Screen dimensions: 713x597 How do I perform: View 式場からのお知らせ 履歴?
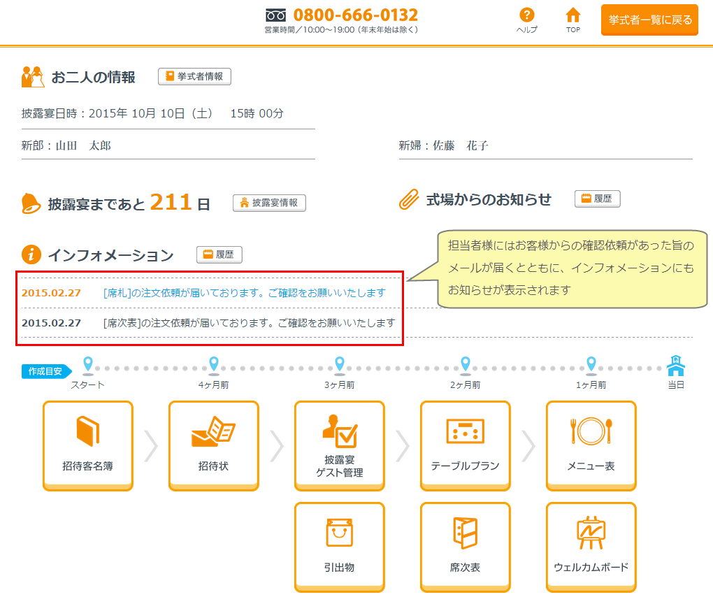597,199
